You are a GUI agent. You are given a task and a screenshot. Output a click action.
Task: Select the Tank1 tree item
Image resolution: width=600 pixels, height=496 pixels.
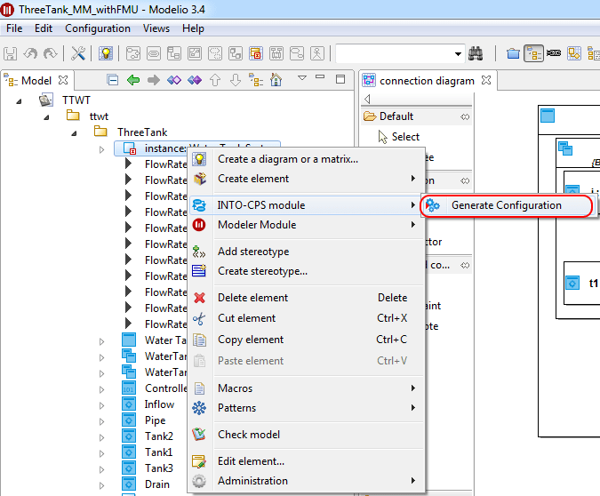(x=158, y=452)
